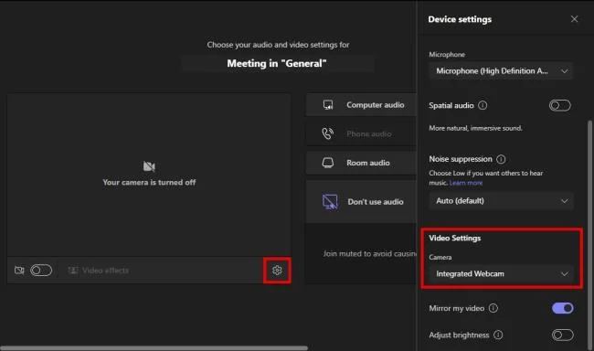This screenshot has width=594, height=351.
Task: Click the Phone audio handset icon
Action: [x=328, y=133]
